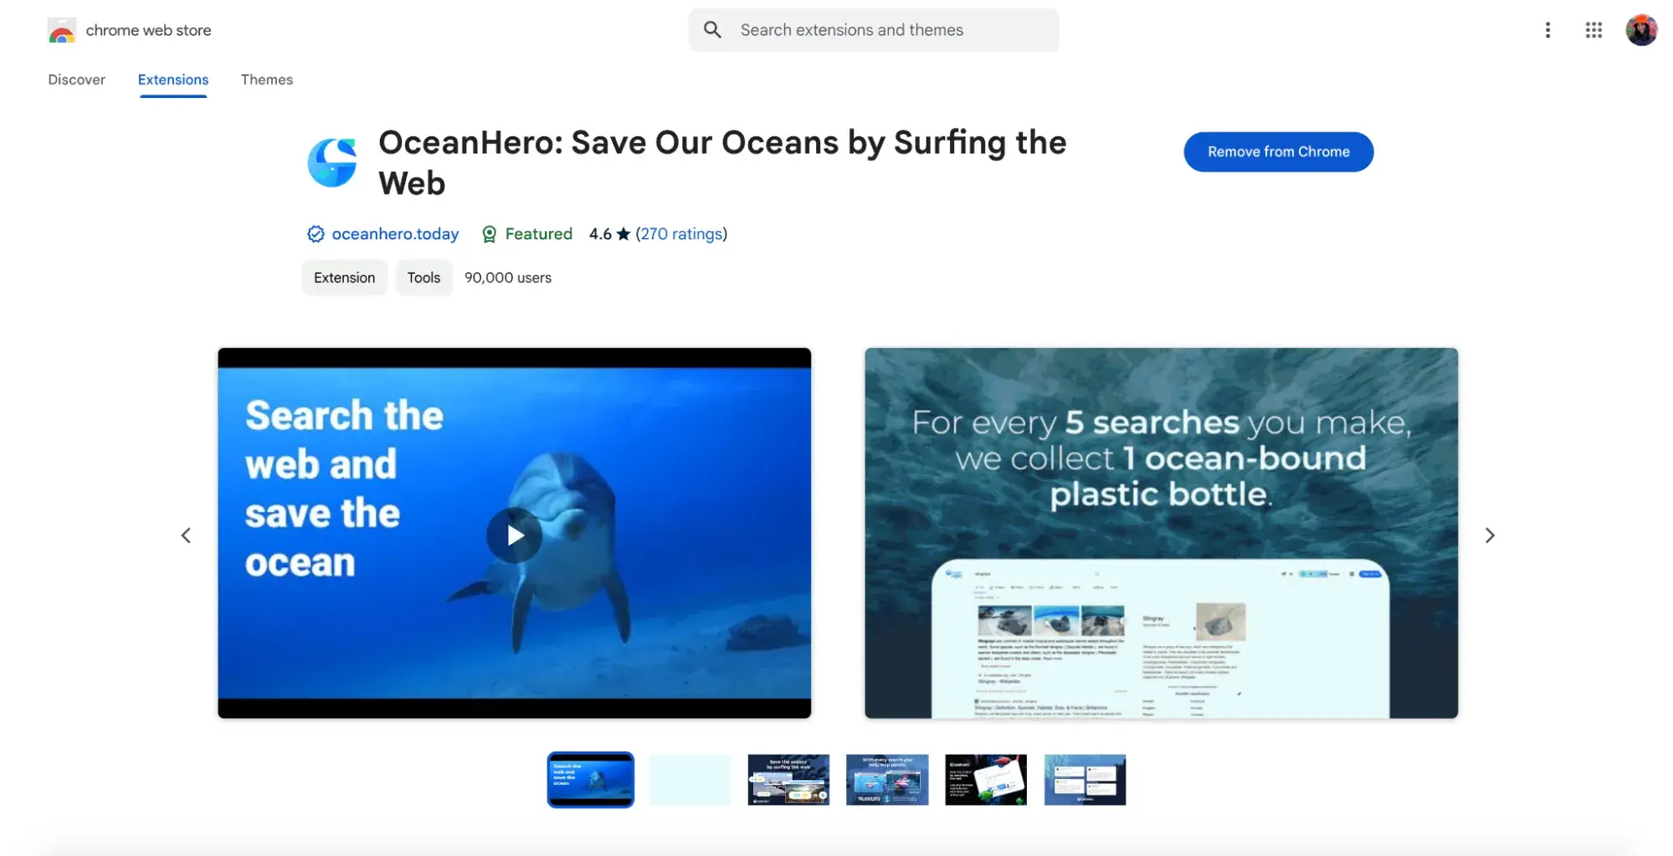Screen dimensions: 1673x856
Task: Click Remove from Chrome button
Action: 1278,151
